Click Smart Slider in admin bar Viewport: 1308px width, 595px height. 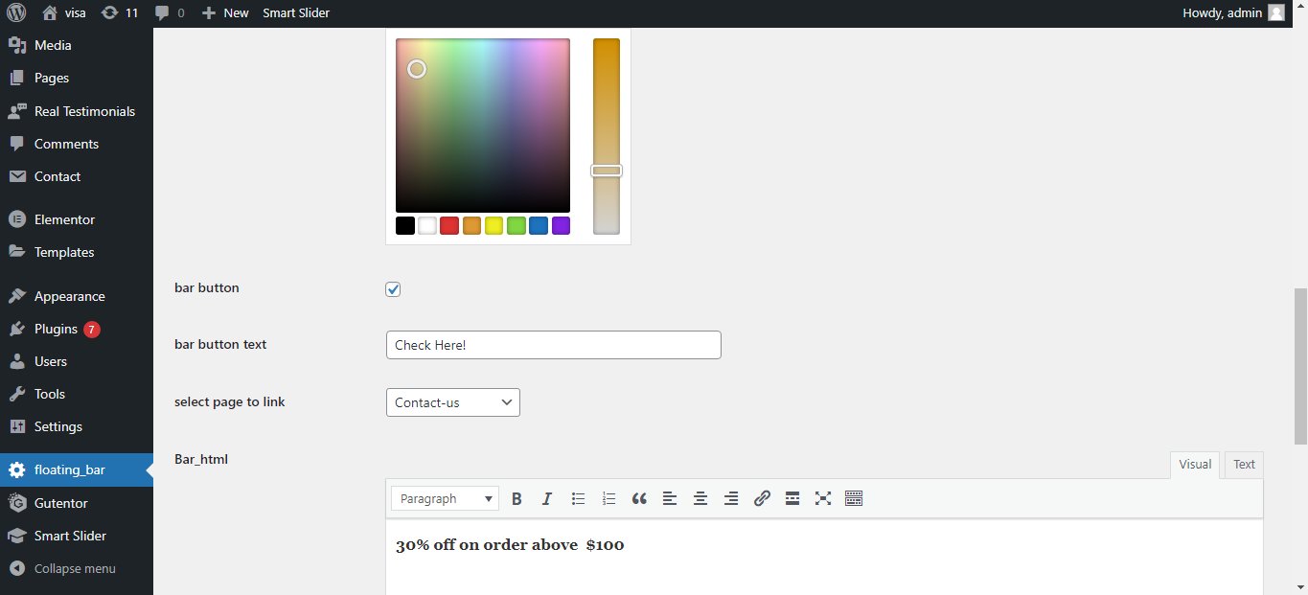point(296,13)
